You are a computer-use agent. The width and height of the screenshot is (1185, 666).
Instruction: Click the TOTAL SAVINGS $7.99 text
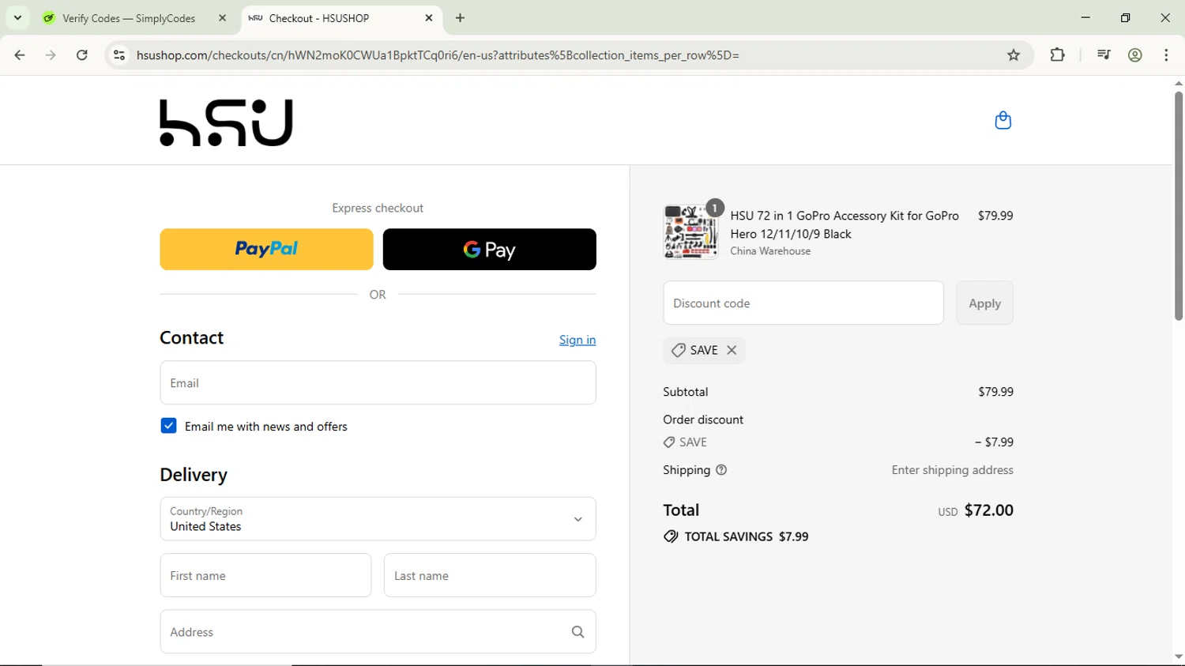click(747, 536)
